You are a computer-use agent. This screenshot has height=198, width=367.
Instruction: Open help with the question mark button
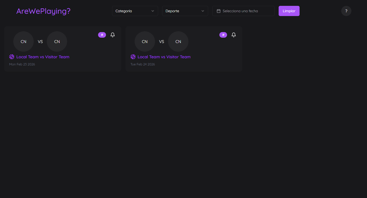pyautogui.click(x=346, y=11)
